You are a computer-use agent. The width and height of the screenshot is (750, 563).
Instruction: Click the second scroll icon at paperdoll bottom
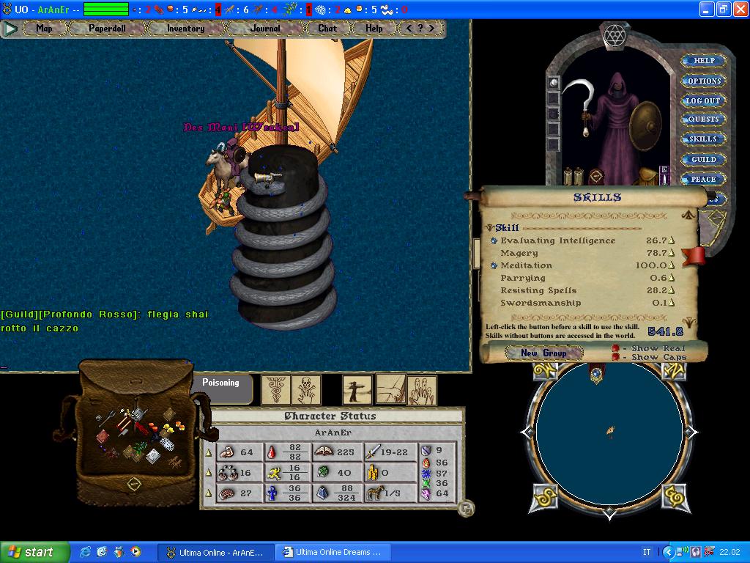pos(579,176)
